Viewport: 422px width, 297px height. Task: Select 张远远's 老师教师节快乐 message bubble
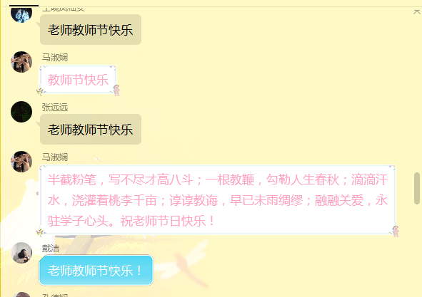coord(91,130)
